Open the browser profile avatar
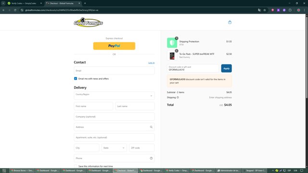Screen dimensions: 308x173 point(298,10)
